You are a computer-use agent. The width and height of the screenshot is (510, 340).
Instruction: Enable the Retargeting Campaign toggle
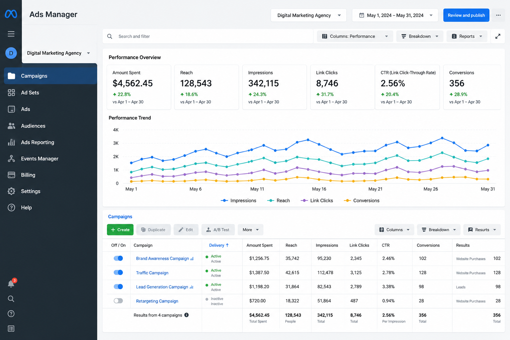click(x=118, y=301)
